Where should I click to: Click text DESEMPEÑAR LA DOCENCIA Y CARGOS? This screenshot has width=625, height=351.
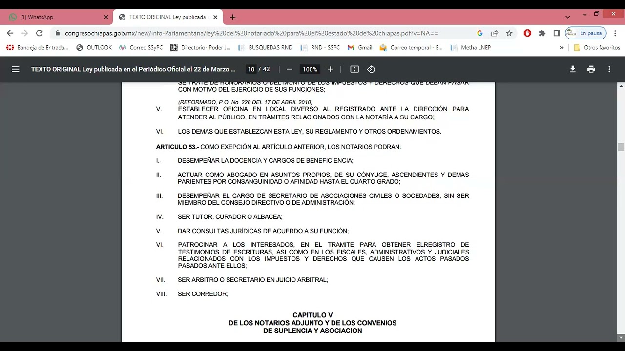(265, 160)
